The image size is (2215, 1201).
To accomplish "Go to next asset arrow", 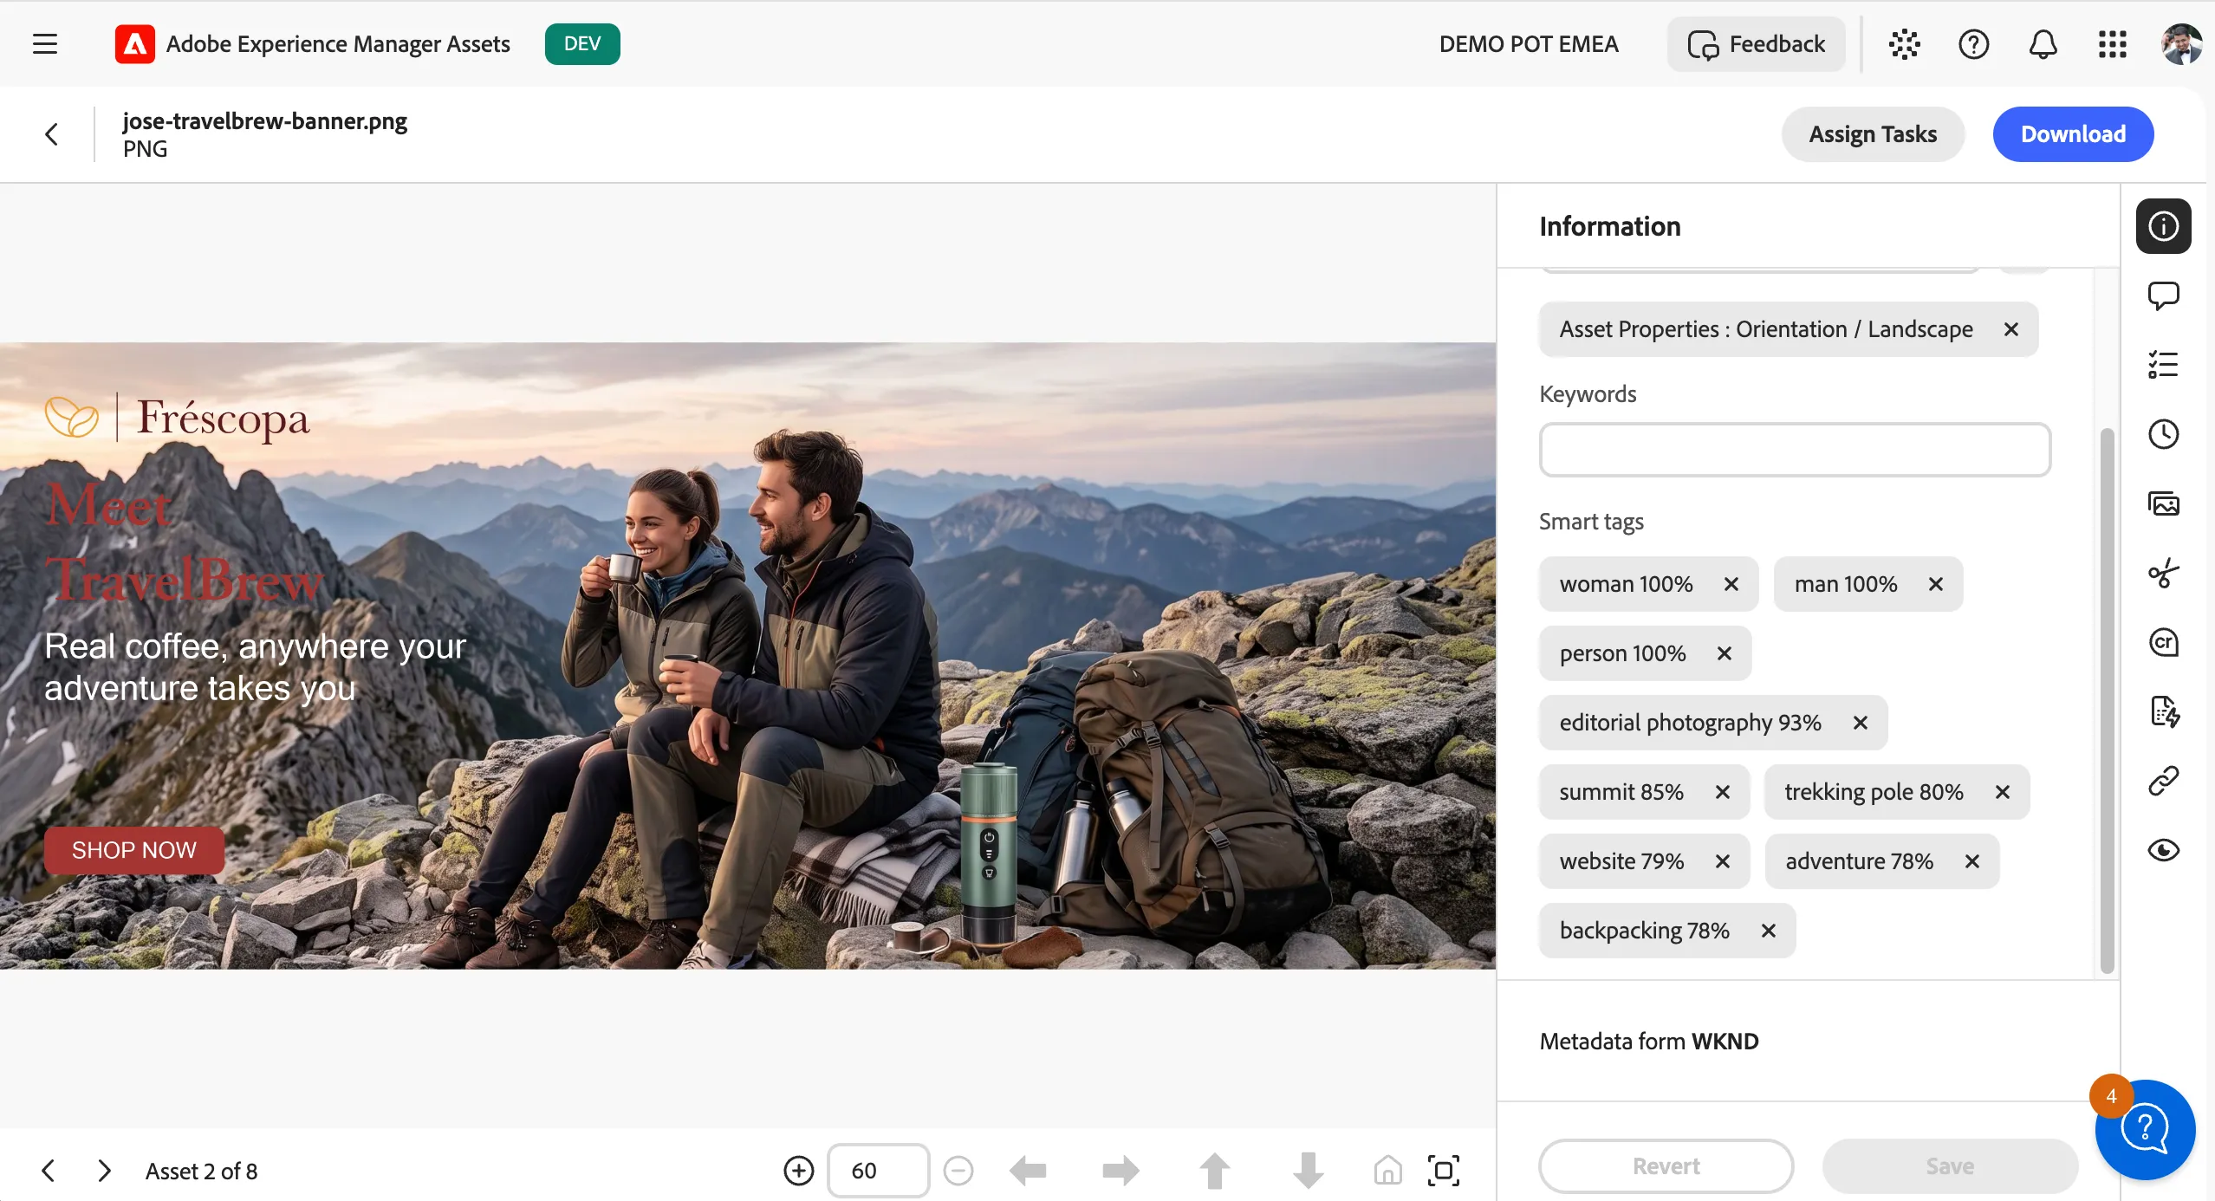I will coord(105,1171).
